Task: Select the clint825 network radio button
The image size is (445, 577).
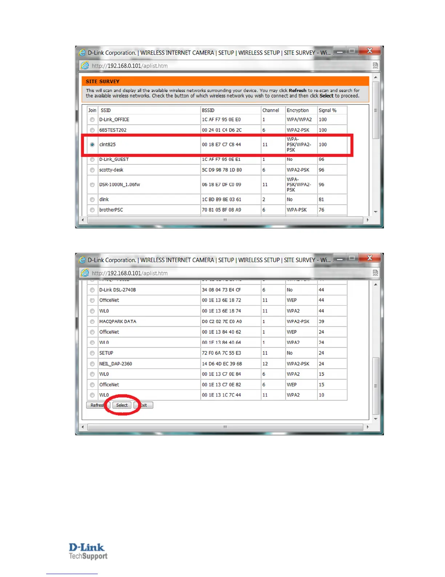Action: 92,145
